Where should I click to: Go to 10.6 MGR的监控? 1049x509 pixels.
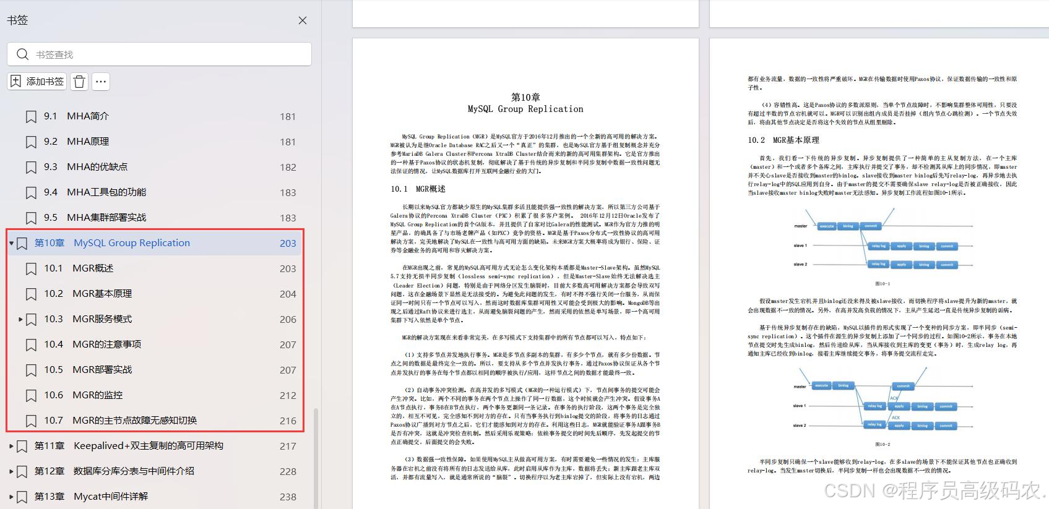click(83, 395)
